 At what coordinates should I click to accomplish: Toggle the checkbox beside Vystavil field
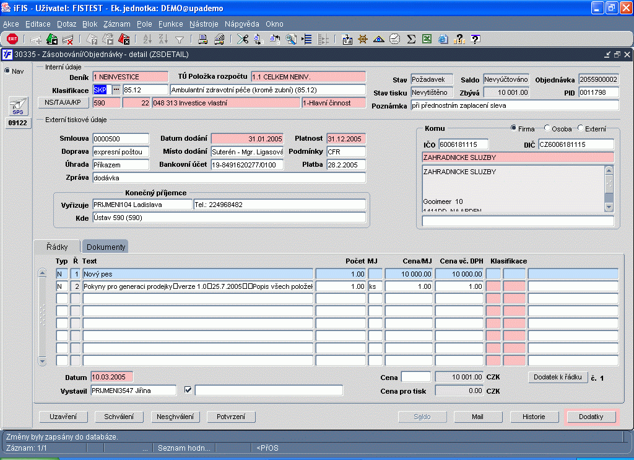pyautogui.click(x=189, y=390)
